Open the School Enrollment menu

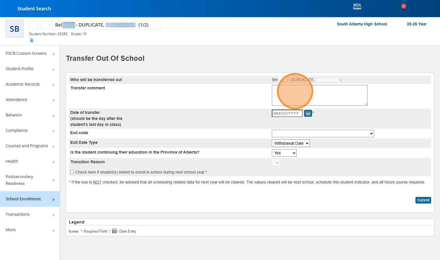[x=23, y=199]
